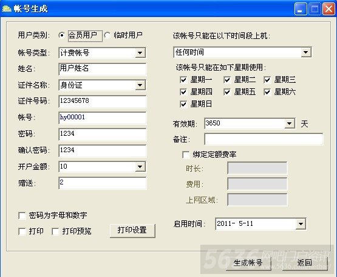Expand the 任何时间 time period dropdown
The height and width of the screenshot is (277, 337).
(306, 52)
